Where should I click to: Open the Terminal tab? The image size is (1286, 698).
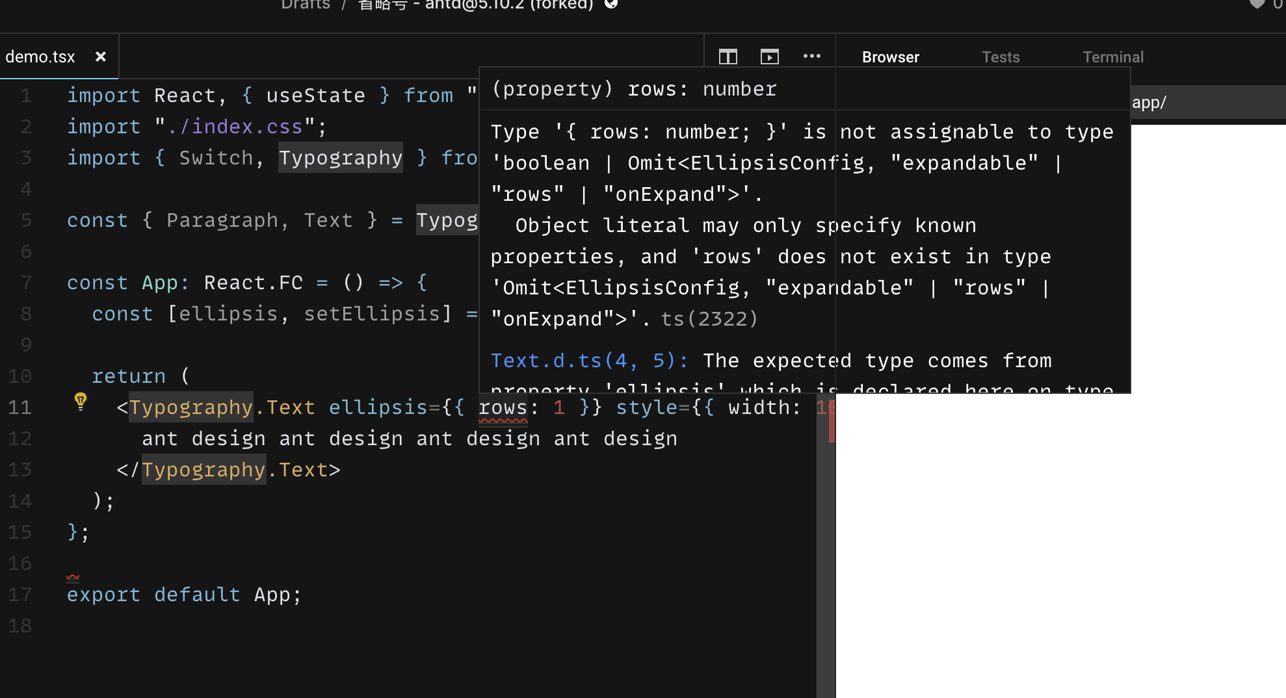click(1112, 57)
